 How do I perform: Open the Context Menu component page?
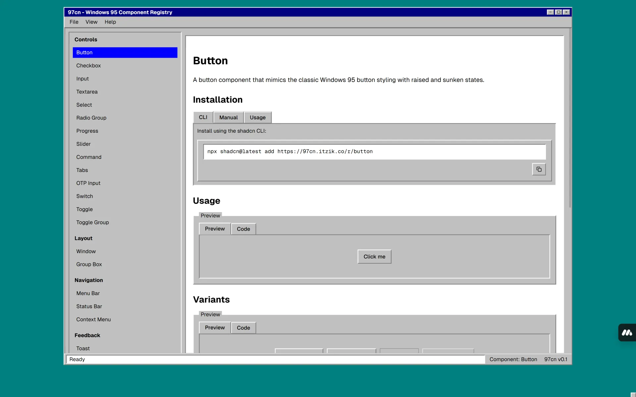pos(93,319)
